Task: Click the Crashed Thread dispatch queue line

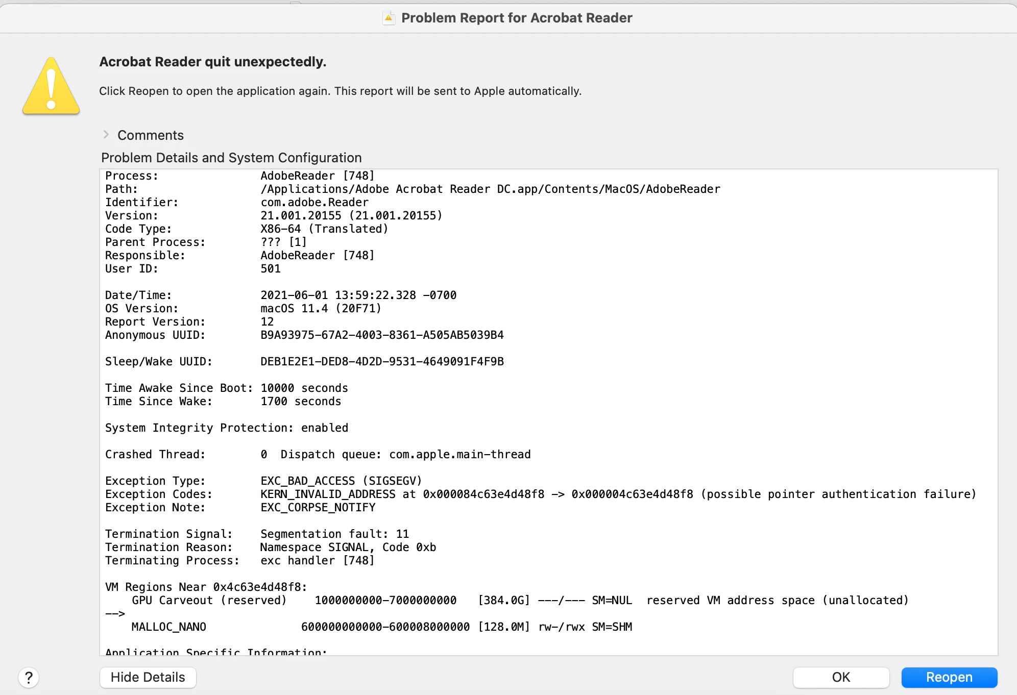Action: [x=318, y=455]
